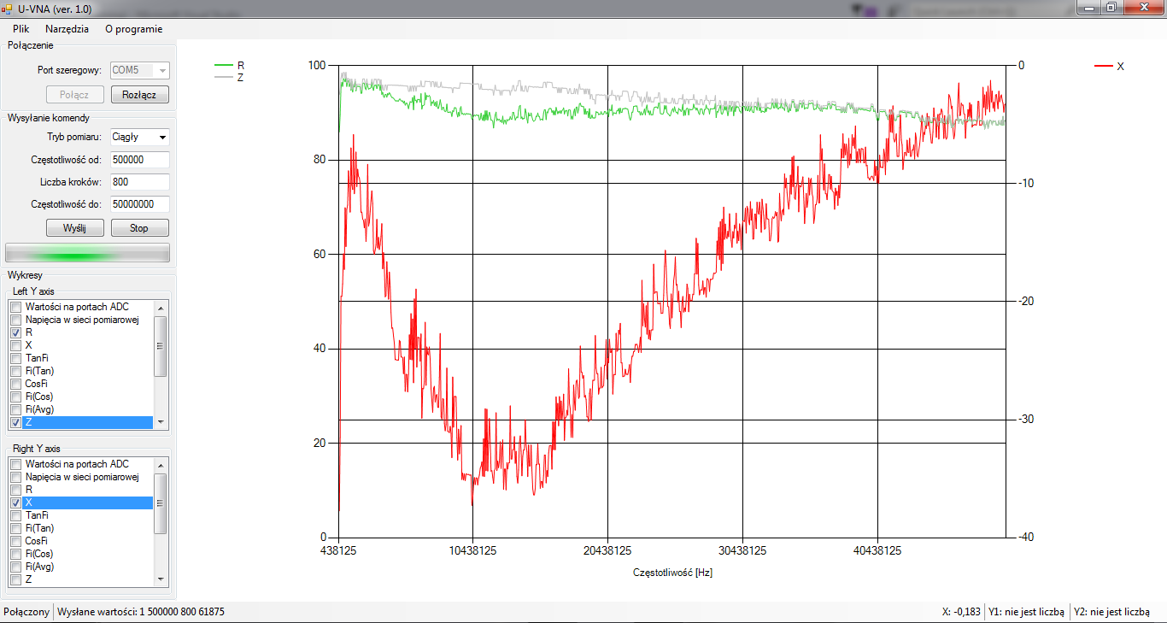Screen dimensions: 1167x623
Task: Enable TanFi in Left Y axis list
Action: (x=15, y=358)
